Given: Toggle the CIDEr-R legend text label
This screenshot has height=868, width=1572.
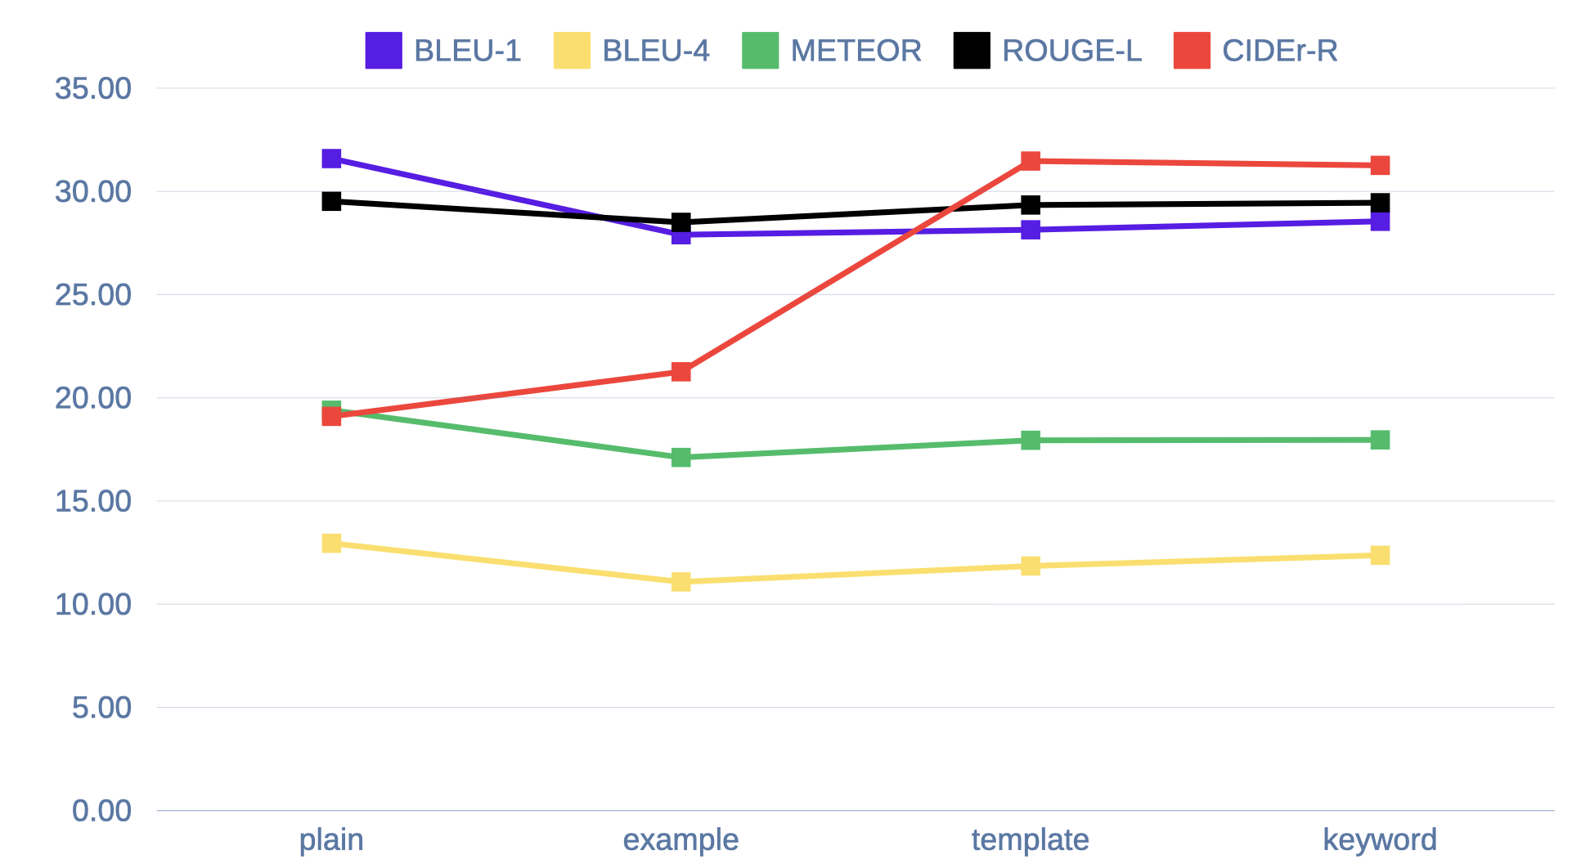Looking at the screenshot, I should [1279, 51].
